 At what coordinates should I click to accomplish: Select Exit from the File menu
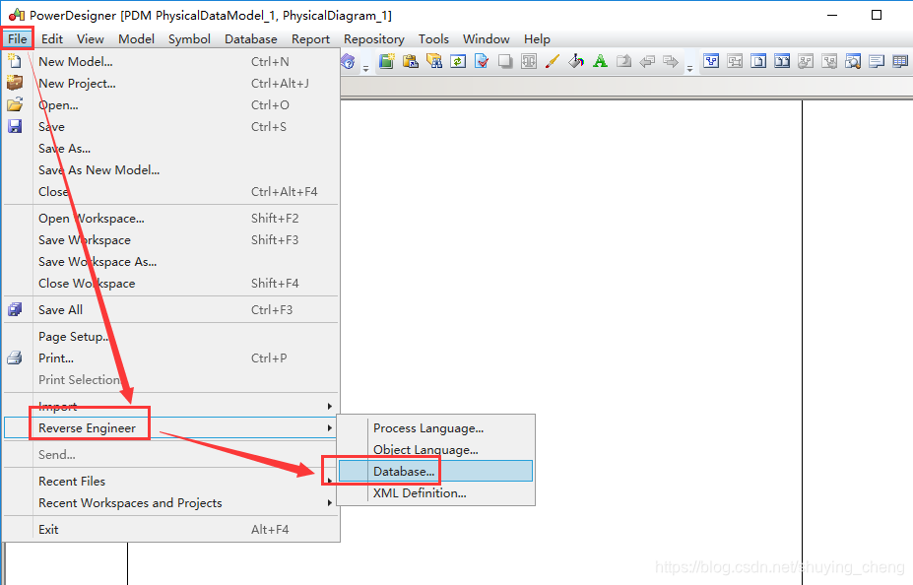click(171, 529)
